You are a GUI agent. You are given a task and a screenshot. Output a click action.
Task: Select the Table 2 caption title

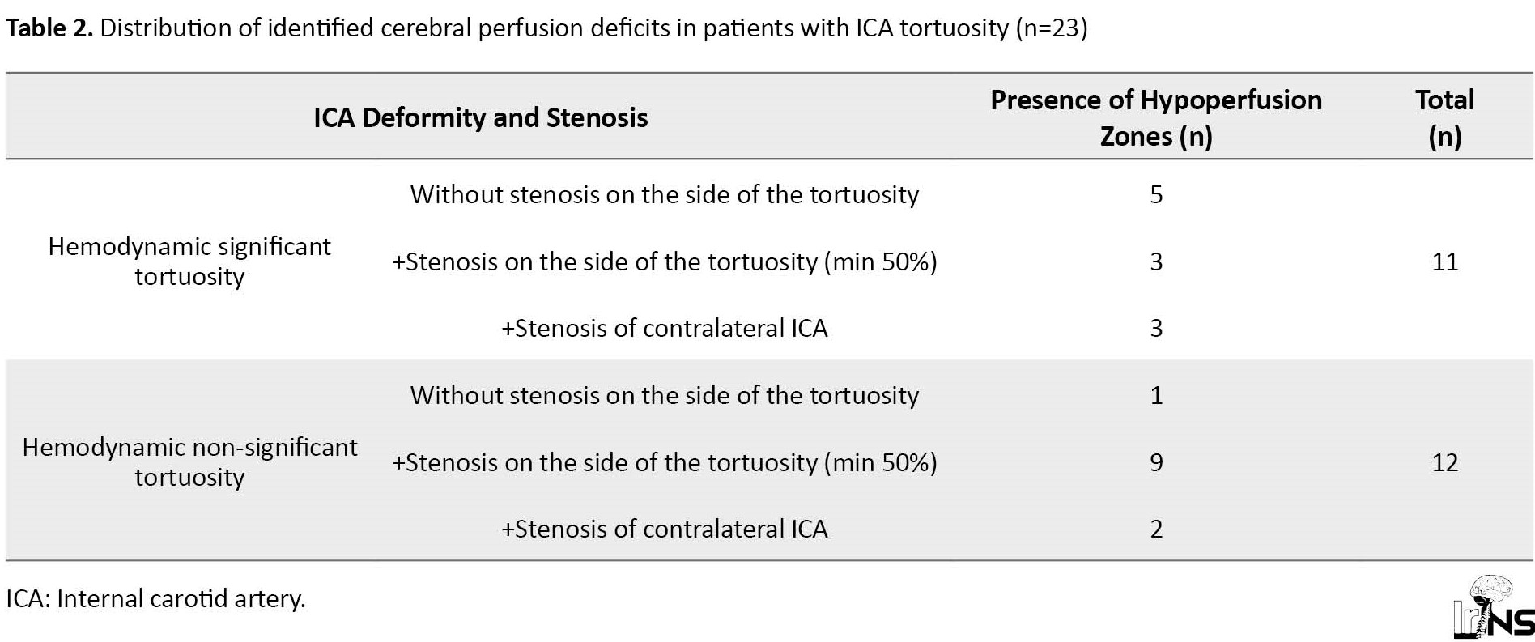pyautogui.click(x=546, y=28)
